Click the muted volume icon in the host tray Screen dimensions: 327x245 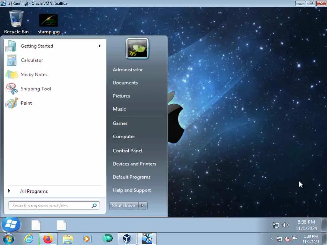click(287, 239)
